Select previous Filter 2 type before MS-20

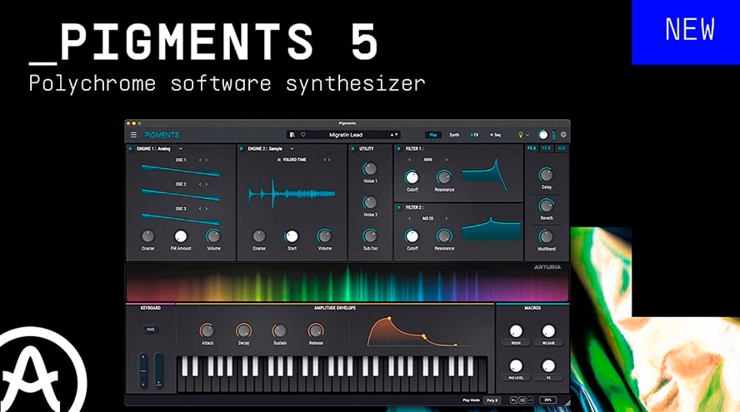(x=409, y=218)
